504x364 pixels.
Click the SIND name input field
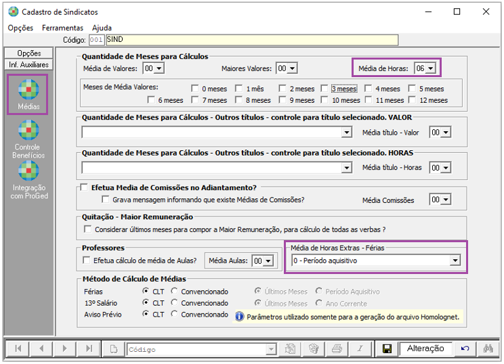(x=252, y=40)
